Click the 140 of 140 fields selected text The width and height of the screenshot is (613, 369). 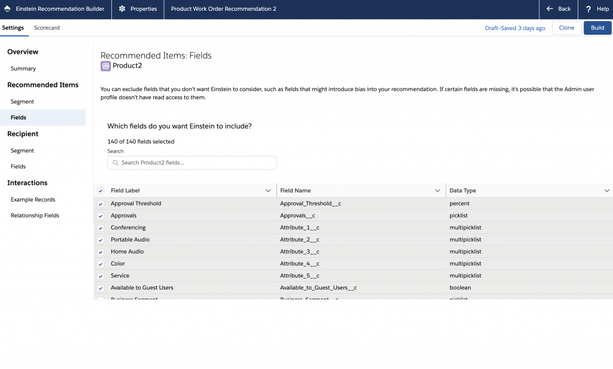click(x=141, y=142)
